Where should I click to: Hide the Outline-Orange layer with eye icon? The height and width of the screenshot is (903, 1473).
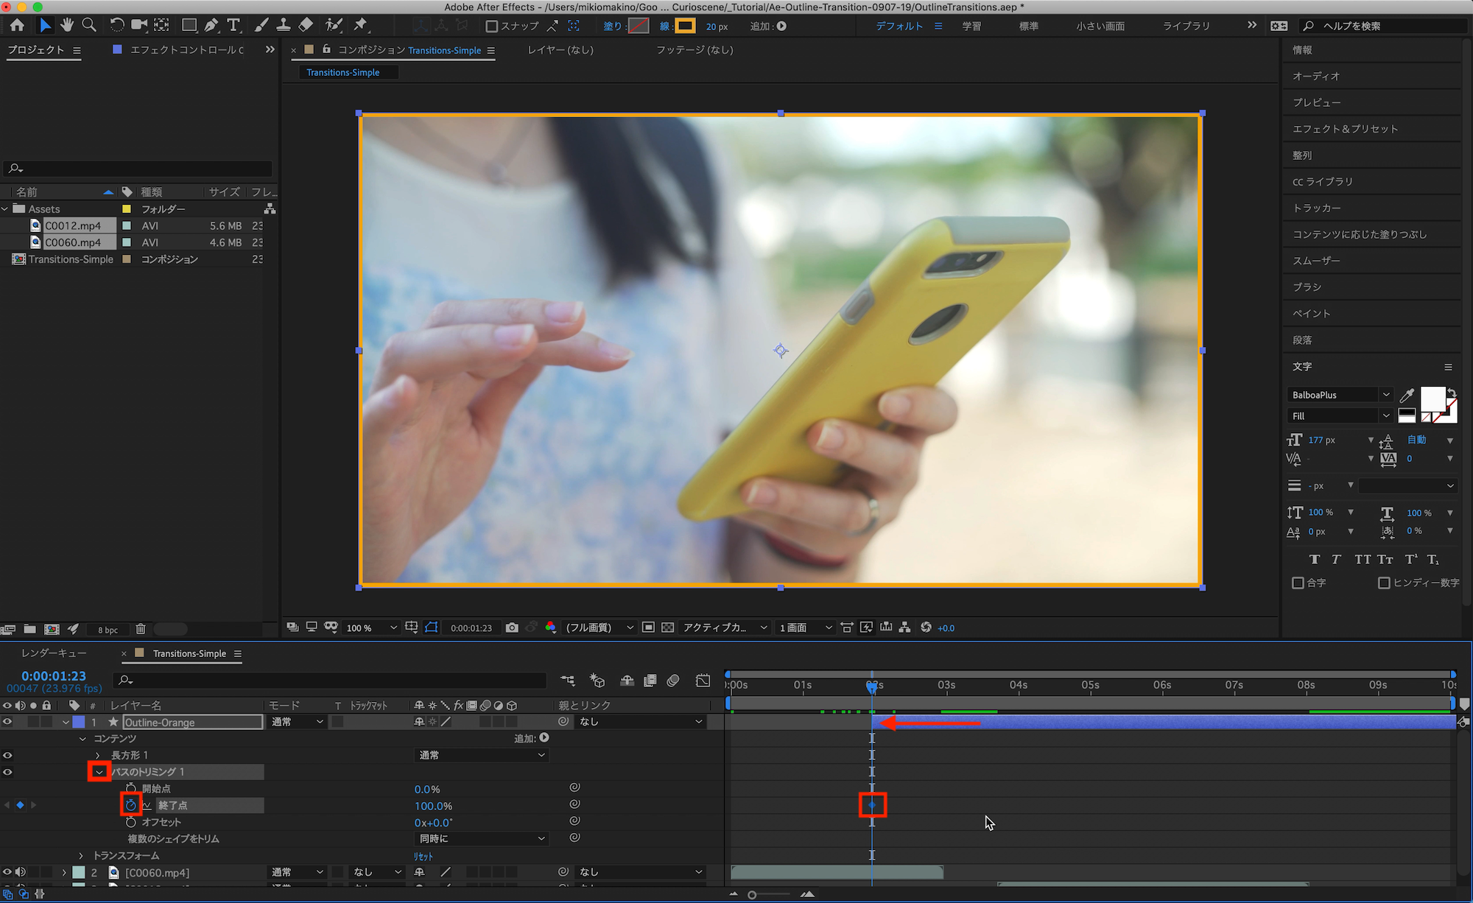pos(7,722)
